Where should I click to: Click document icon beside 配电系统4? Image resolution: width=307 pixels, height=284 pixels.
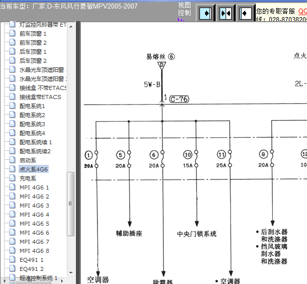coord(13,133)
